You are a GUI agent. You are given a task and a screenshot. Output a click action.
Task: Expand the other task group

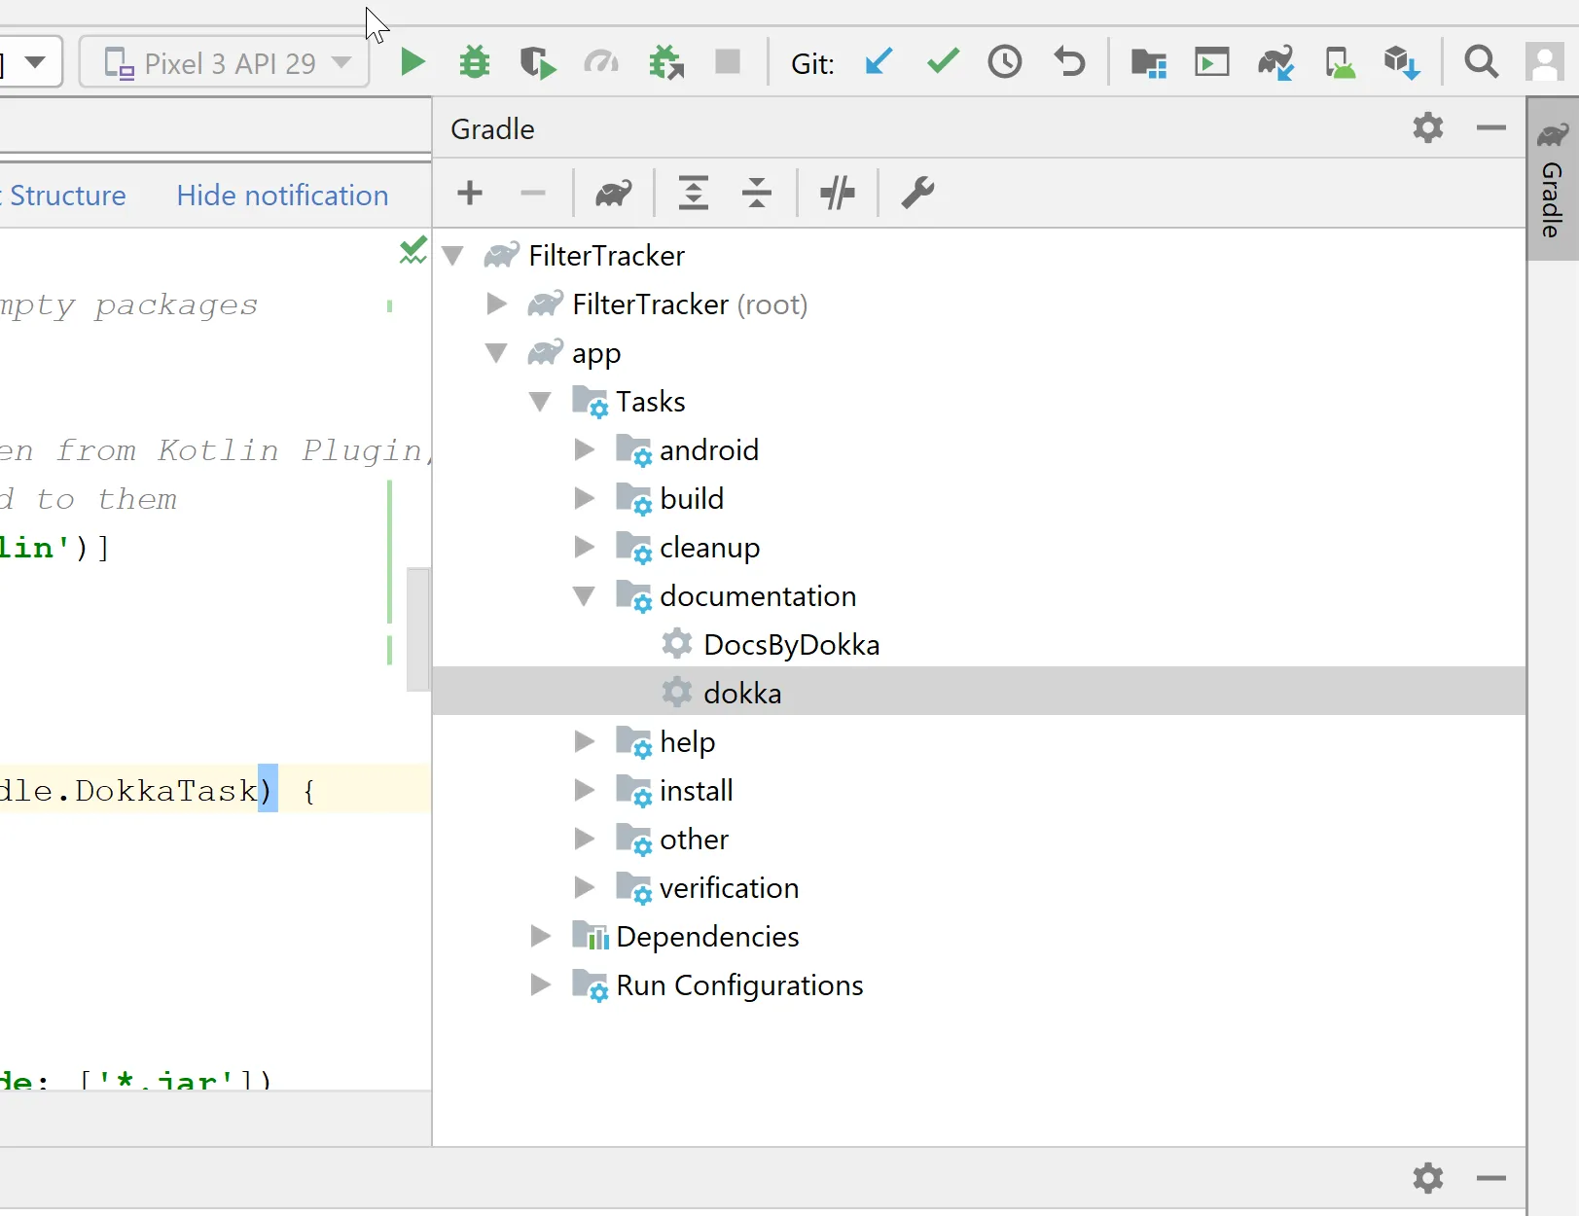(584, 839)
